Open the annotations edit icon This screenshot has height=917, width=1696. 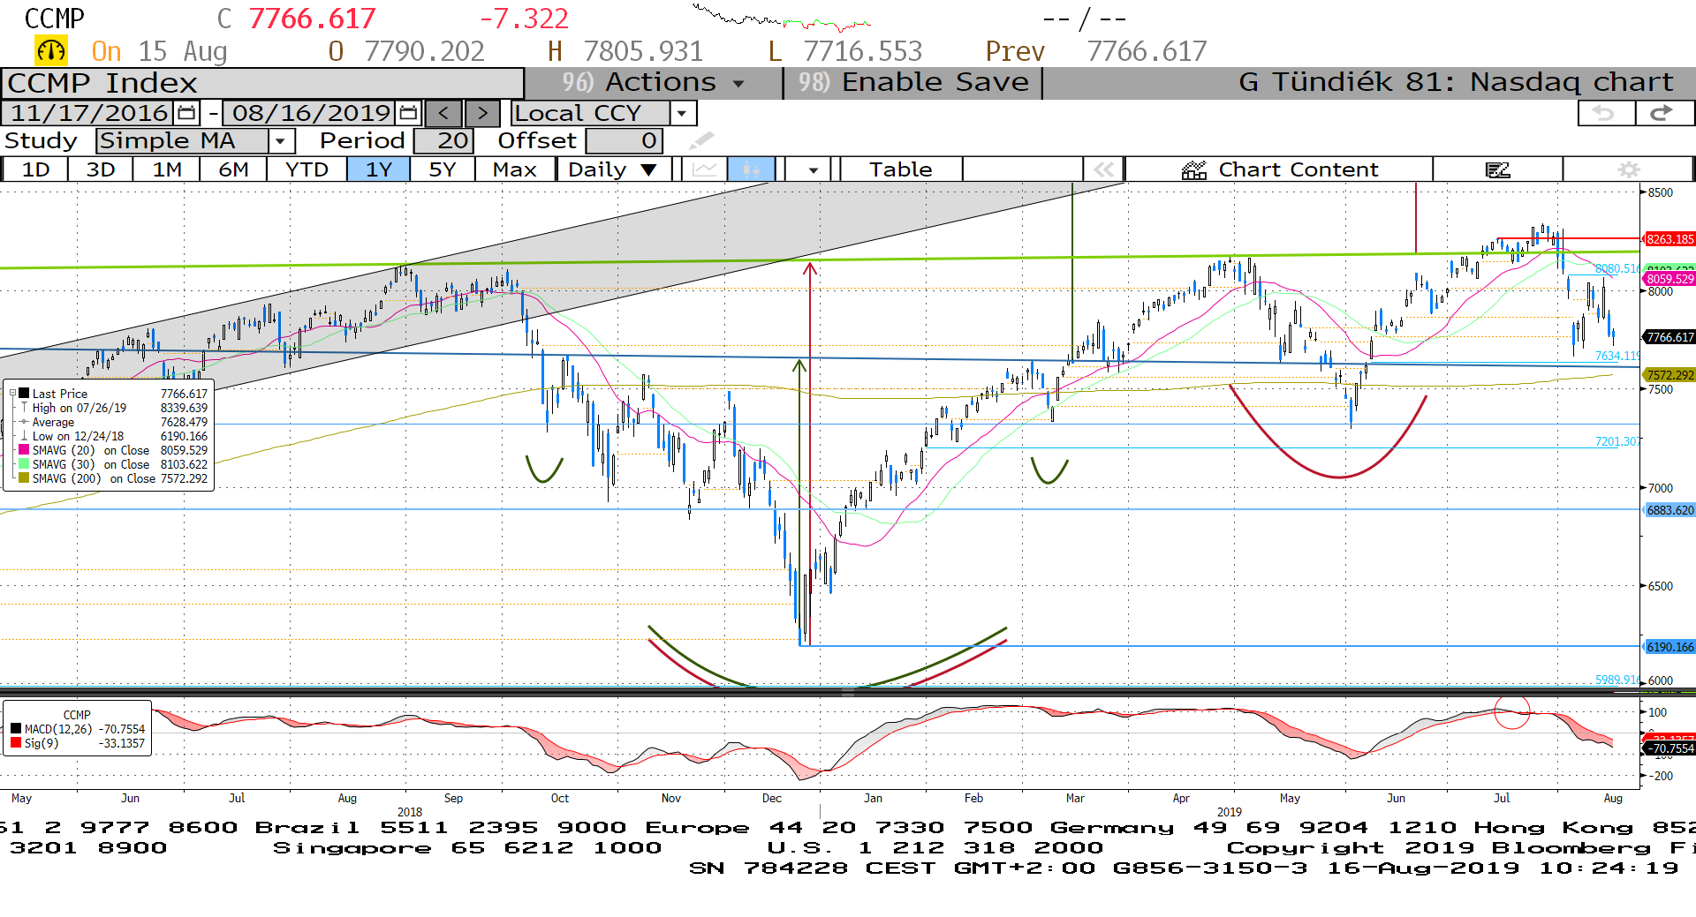tap(1498, 169)
